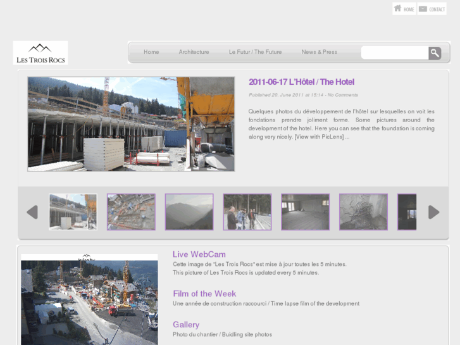Open the 2011-06-17 L'Hôtel / The Hotel post
This screenshot has width=460, height=345.
click(302, 82)
